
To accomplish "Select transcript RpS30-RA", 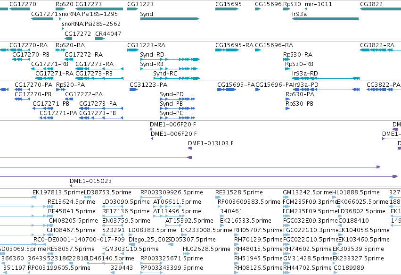I will click(298, 55).
